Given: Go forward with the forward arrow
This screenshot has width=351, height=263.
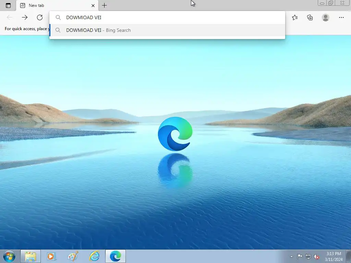Looking at the screenshot, I should coord(25,17).
